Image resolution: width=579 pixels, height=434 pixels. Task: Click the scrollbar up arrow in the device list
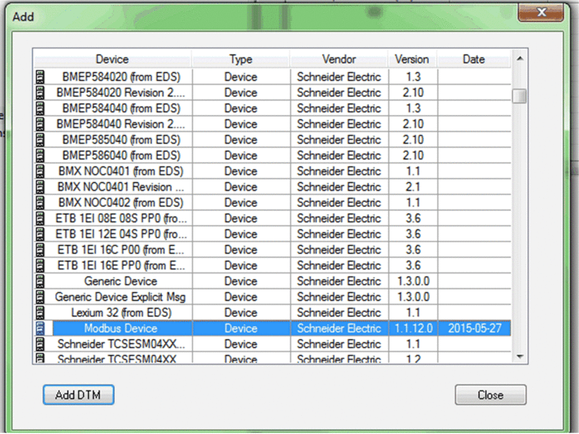click(520, 58)
